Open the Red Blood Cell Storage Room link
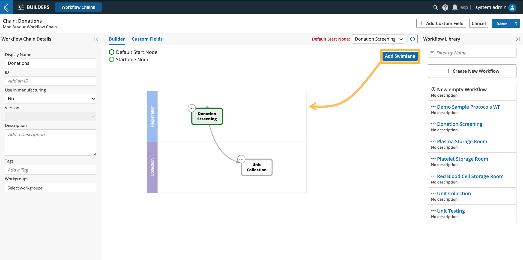 tap(470, 176)
